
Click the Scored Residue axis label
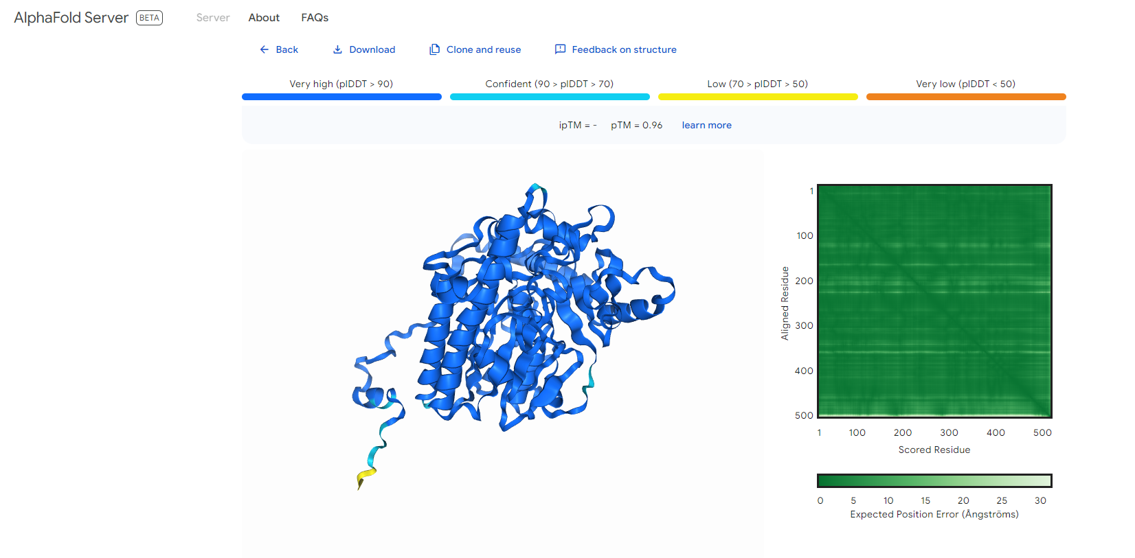point(934,450)
